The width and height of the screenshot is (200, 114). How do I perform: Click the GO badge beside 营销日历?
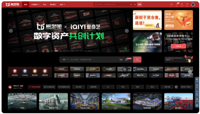click(22, 86)
